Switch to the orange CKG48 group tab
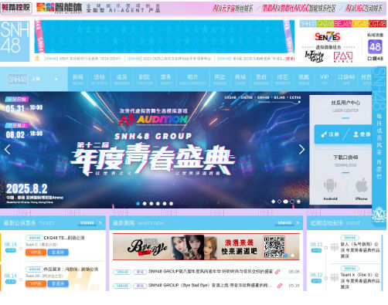 [x=360, y=24]
